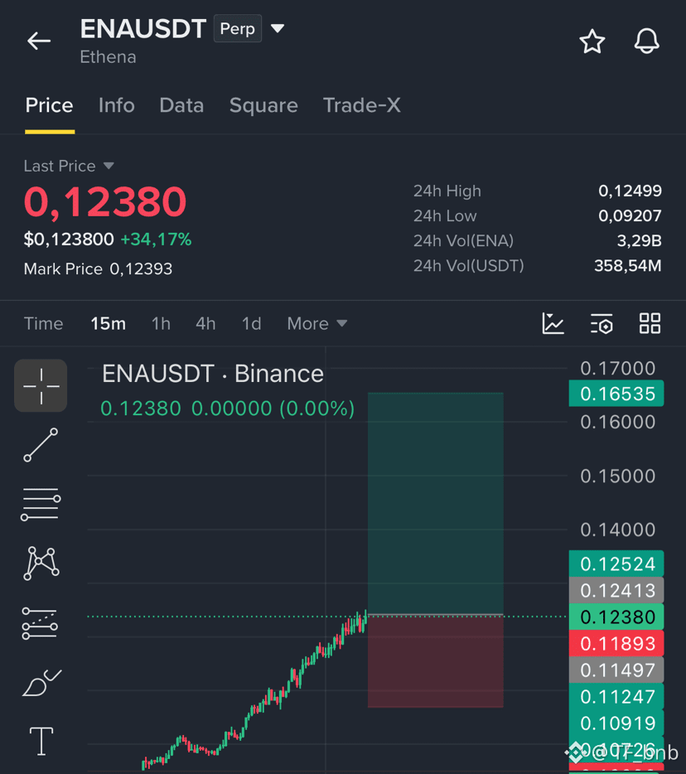Open price alerts via the bell icon
Image resolution: width=686 pixels, height=774 pixels.
point(646,41)
